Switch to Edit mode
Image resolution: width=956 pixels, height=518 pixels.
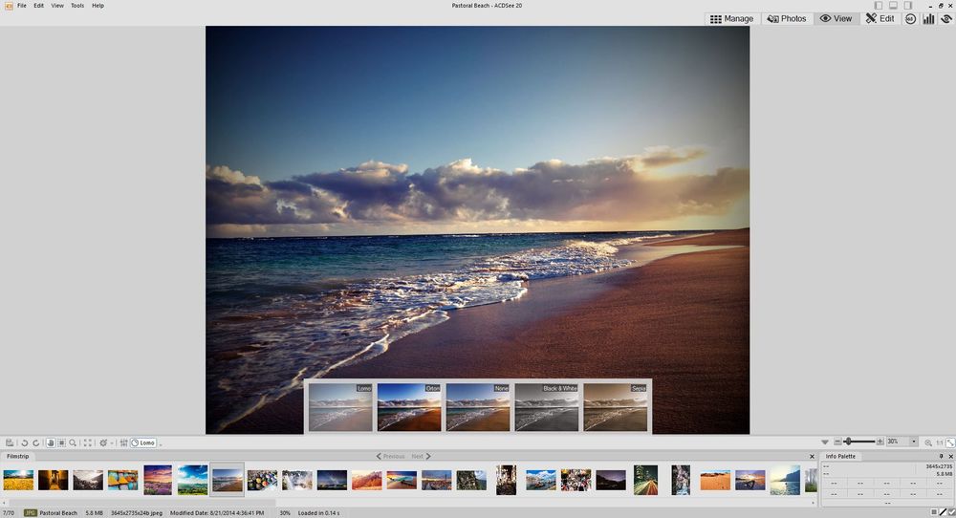coord(880,19)
